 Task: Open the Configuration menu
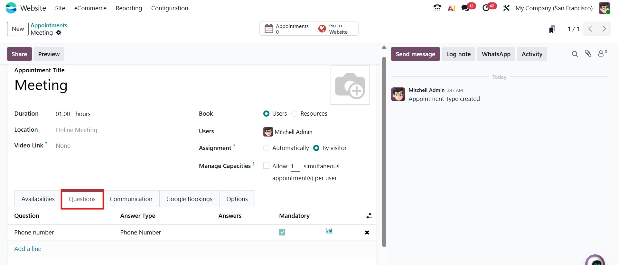pos(170,8)
